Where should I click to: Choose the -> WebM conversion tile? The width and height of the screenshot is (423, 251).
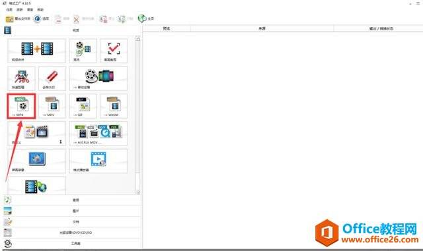click(x=114, y=106)
